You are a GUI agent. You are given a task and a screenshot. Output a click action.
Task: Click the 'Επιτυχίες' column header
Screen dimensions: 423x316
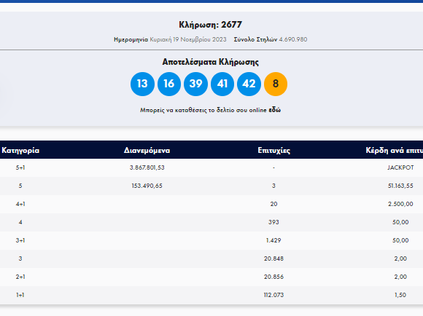[273, 150]
